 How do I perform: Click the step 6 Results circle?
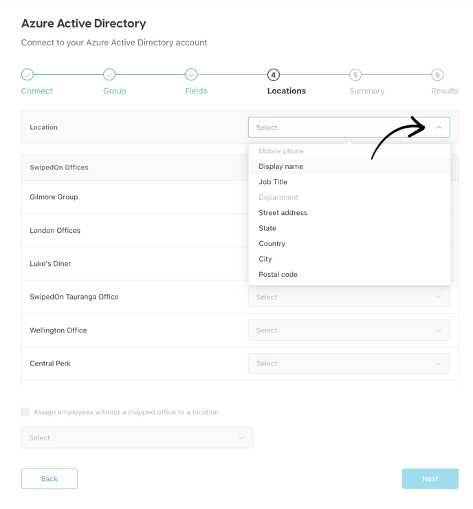tap(437, 75)
